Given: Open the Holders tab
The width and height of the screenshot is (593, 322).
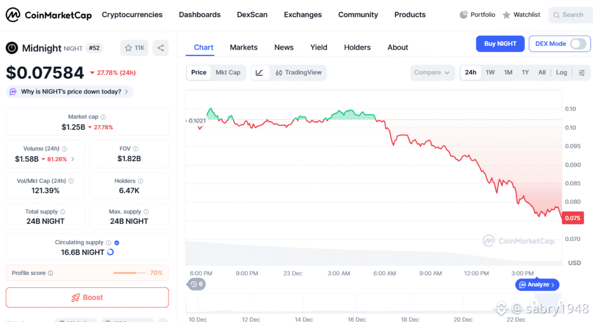Looking at the screenshot, I should tap(357, 47).
